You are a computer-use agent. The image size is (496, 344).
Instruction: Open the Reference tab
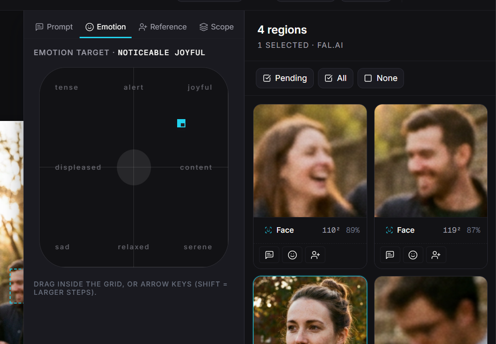162,27
